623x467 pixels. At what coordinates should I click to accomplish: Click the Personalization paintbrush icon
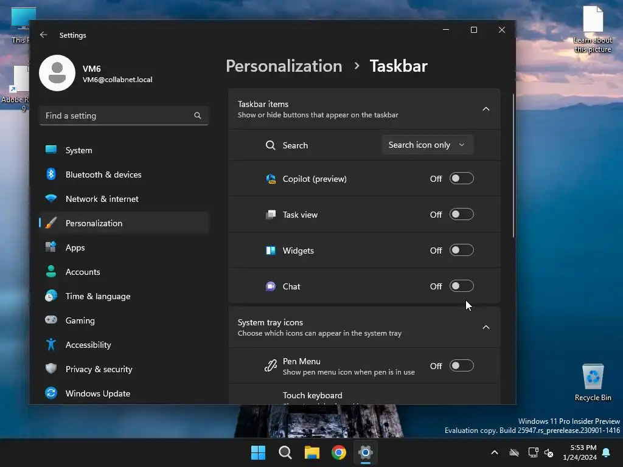[x=51, y=223]
